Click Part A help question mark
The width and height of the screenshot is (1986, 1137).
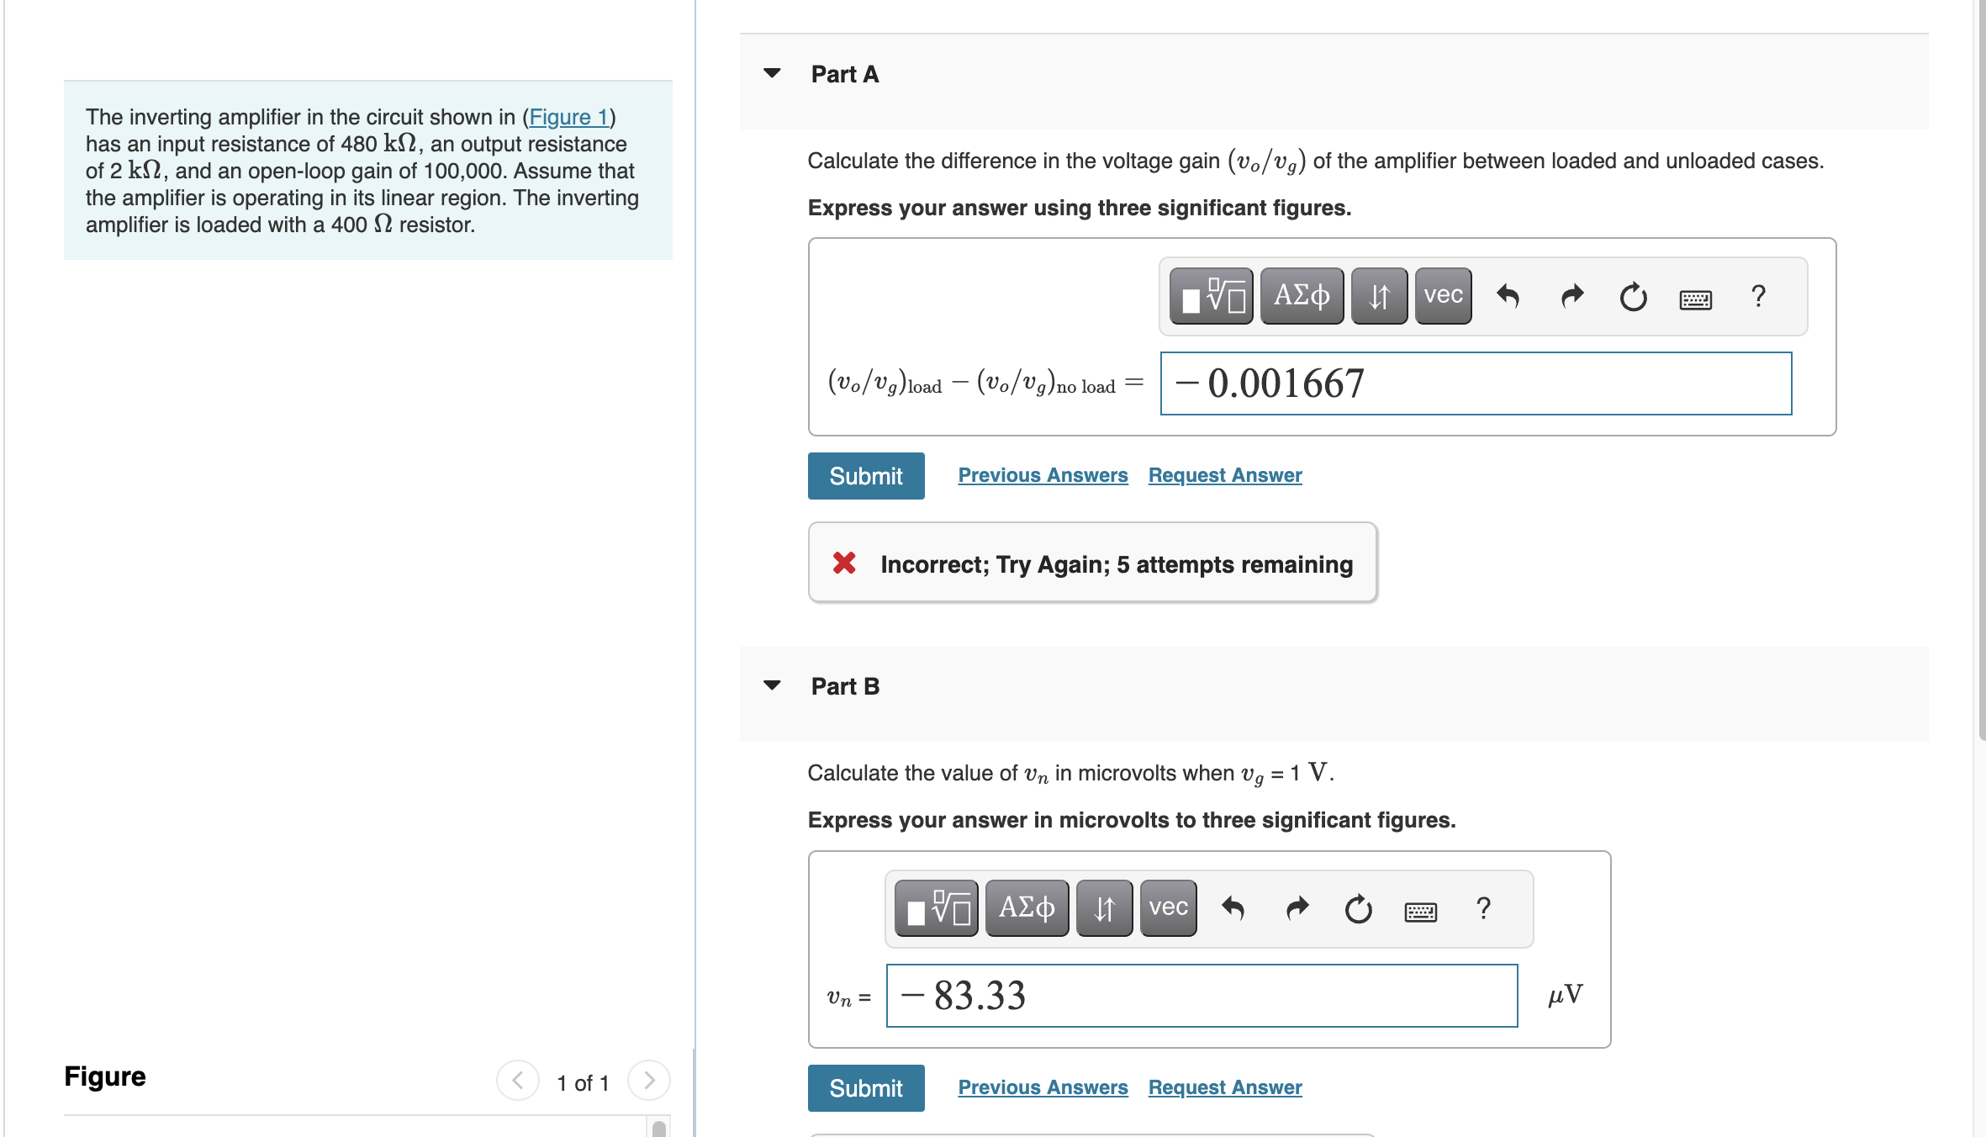click(1758, 296)
